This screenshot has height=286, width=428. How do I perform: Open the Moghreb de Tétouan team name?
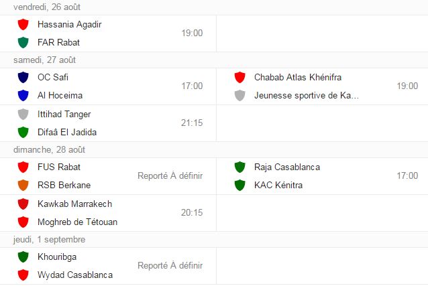point(78,222)
